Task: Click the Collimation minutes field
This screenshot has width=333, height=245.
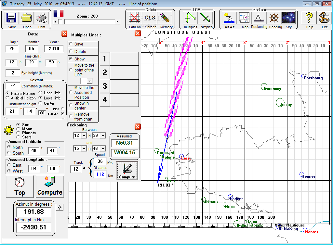Action: coord(13,85)
